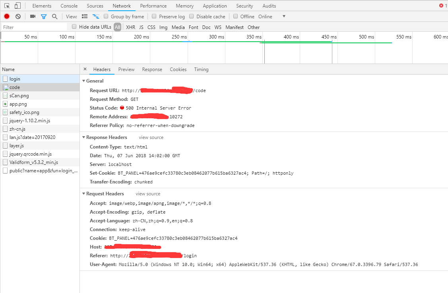Toggle the network filter funnel icon

44,16
